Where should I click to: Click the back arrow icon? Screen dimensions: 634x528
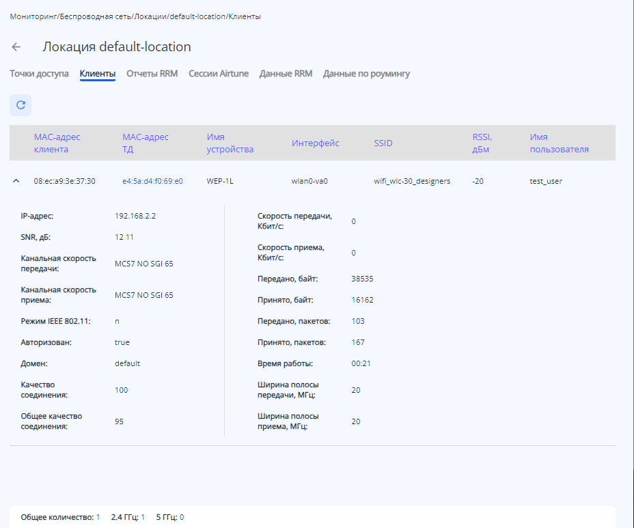16,47
